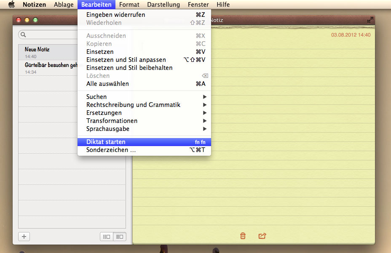Viewport: 391px width, 253px height.
Task: Open the Notizen menu
Action: [x=35, y=5]
